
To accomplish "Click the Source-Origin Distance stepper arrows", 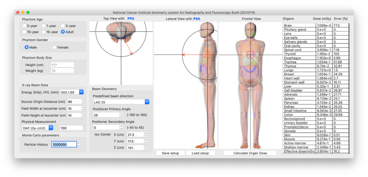I will point(84,102).
